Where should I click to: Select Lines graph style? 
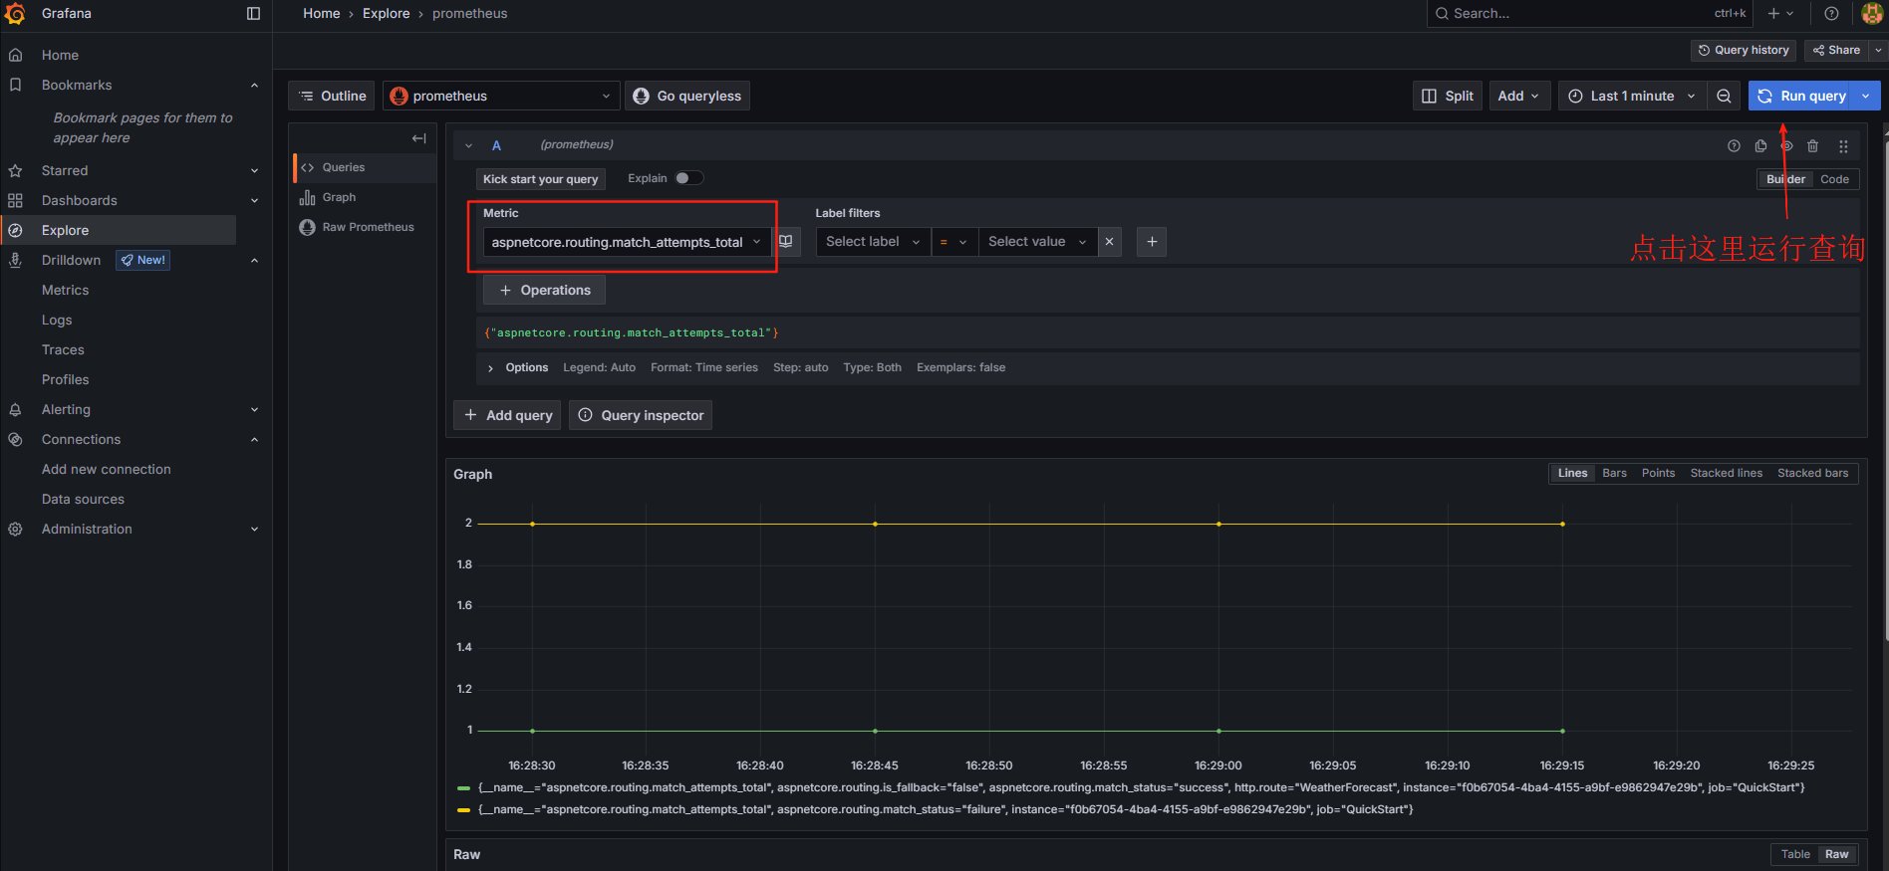tap(1572, 473)
